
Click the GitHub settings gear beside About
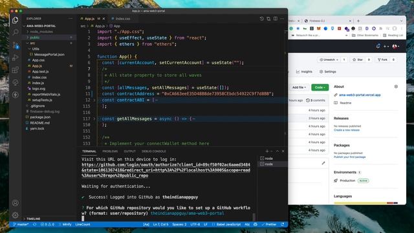pos(396,86)
